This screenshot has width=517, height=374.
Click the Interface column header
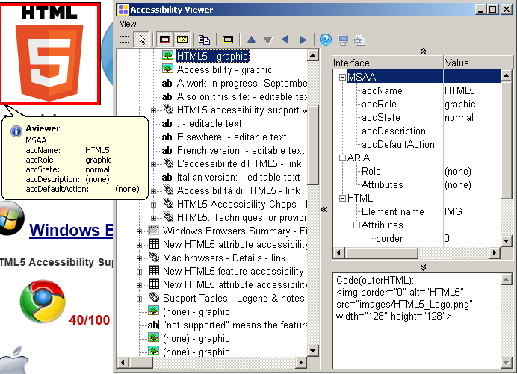[x=388, y=63]
